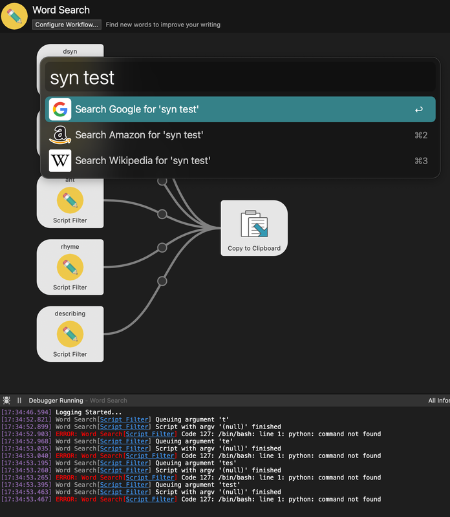Click the 'Logging Started...' log line
The image size is (450, 517).
[89, 412]
